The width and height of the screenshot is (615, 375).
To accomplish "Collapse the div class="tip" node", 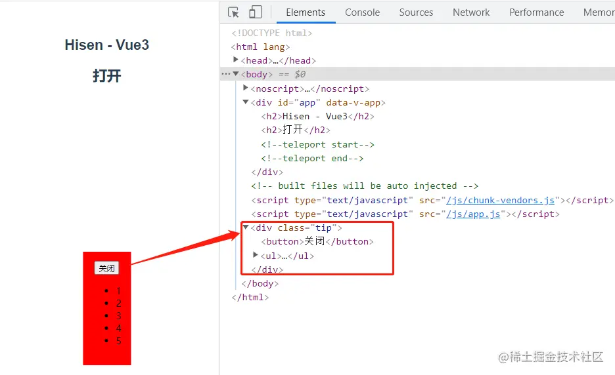I will 246,227.
